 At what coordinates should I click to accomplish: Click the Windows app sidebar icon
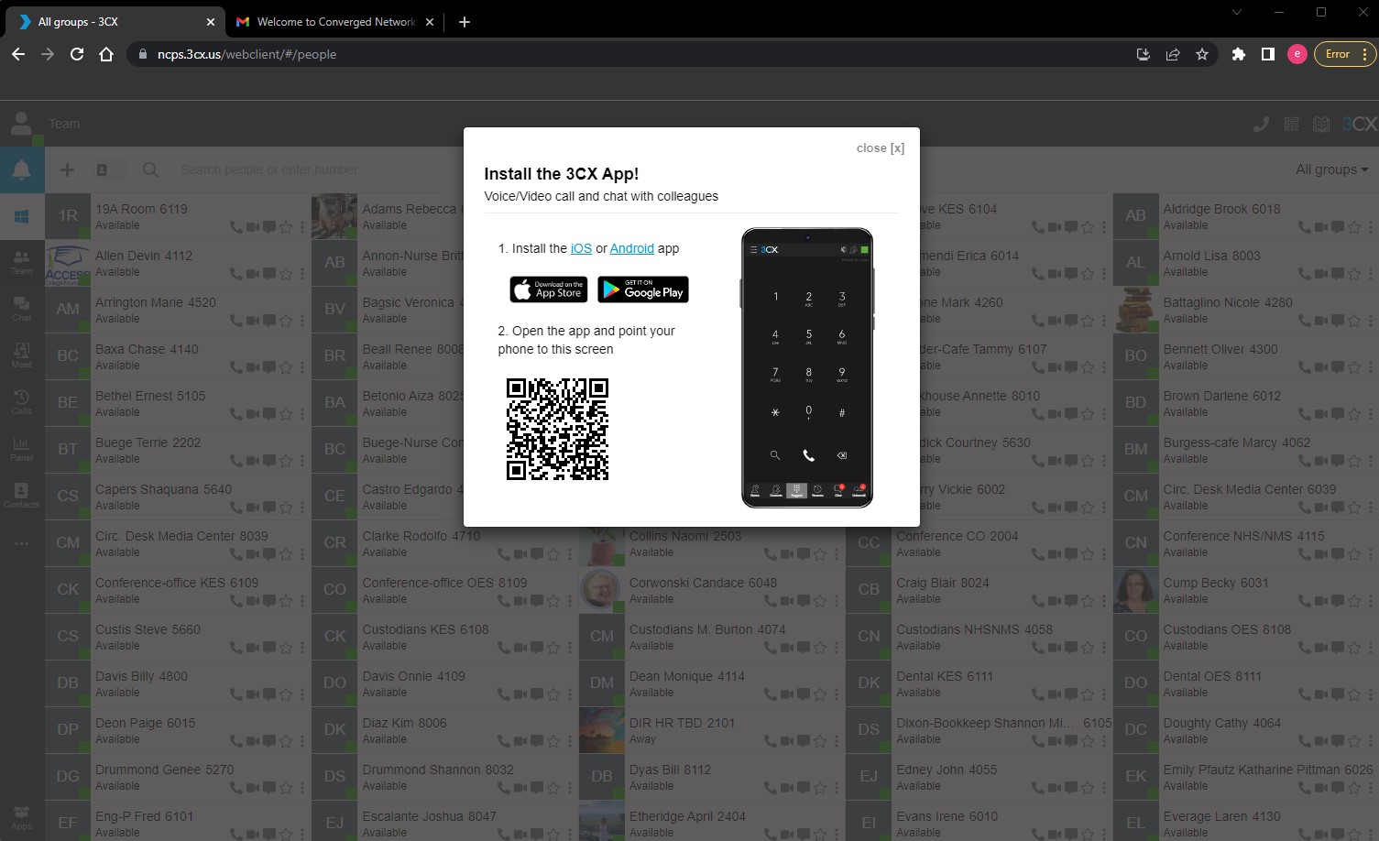(22, 216)
